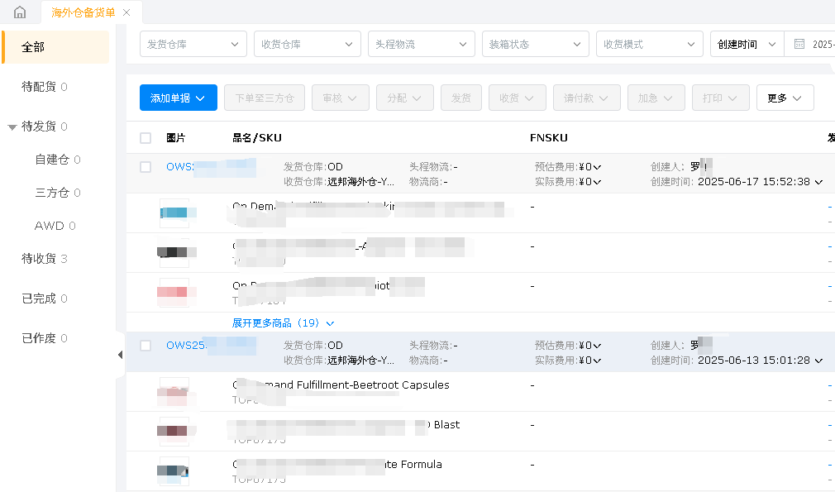Open the 更多 actions menu

[x=785, y=98]
